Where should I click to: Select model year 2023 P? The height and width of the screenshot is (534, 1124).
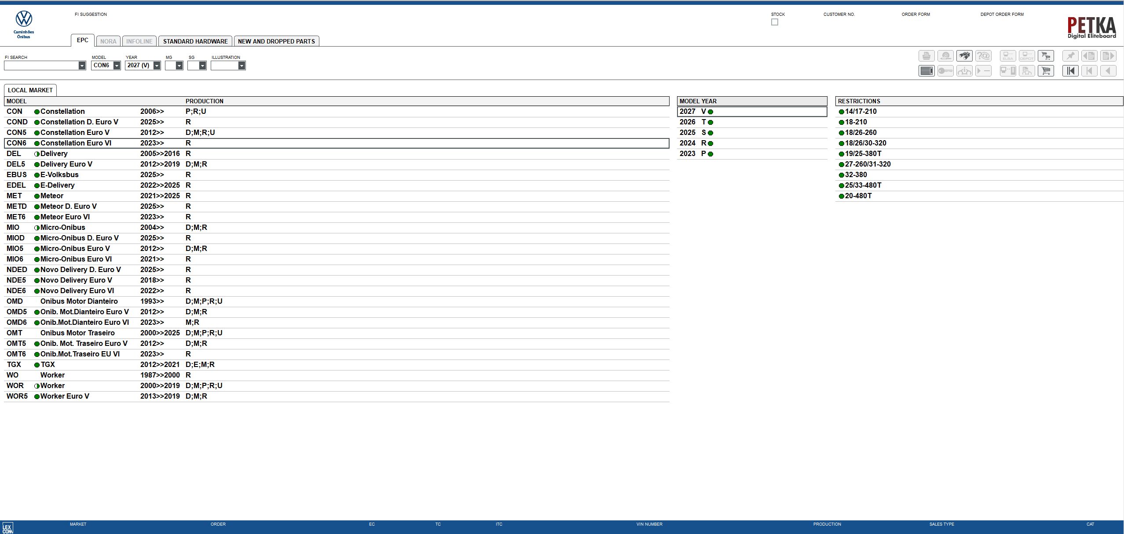tap(752, 154)
